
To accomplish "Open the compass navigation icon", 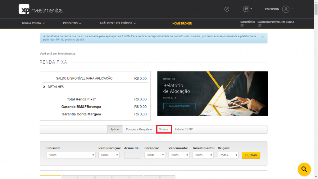I will pos(227,9).
